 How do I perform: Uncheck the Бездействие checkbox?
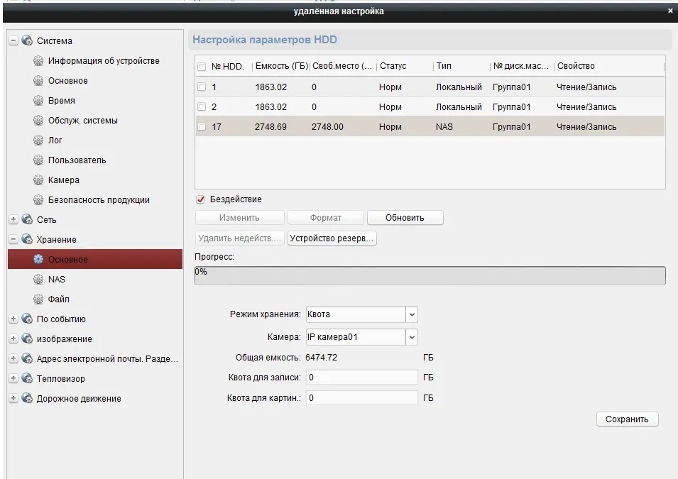(x=201, y=199)
